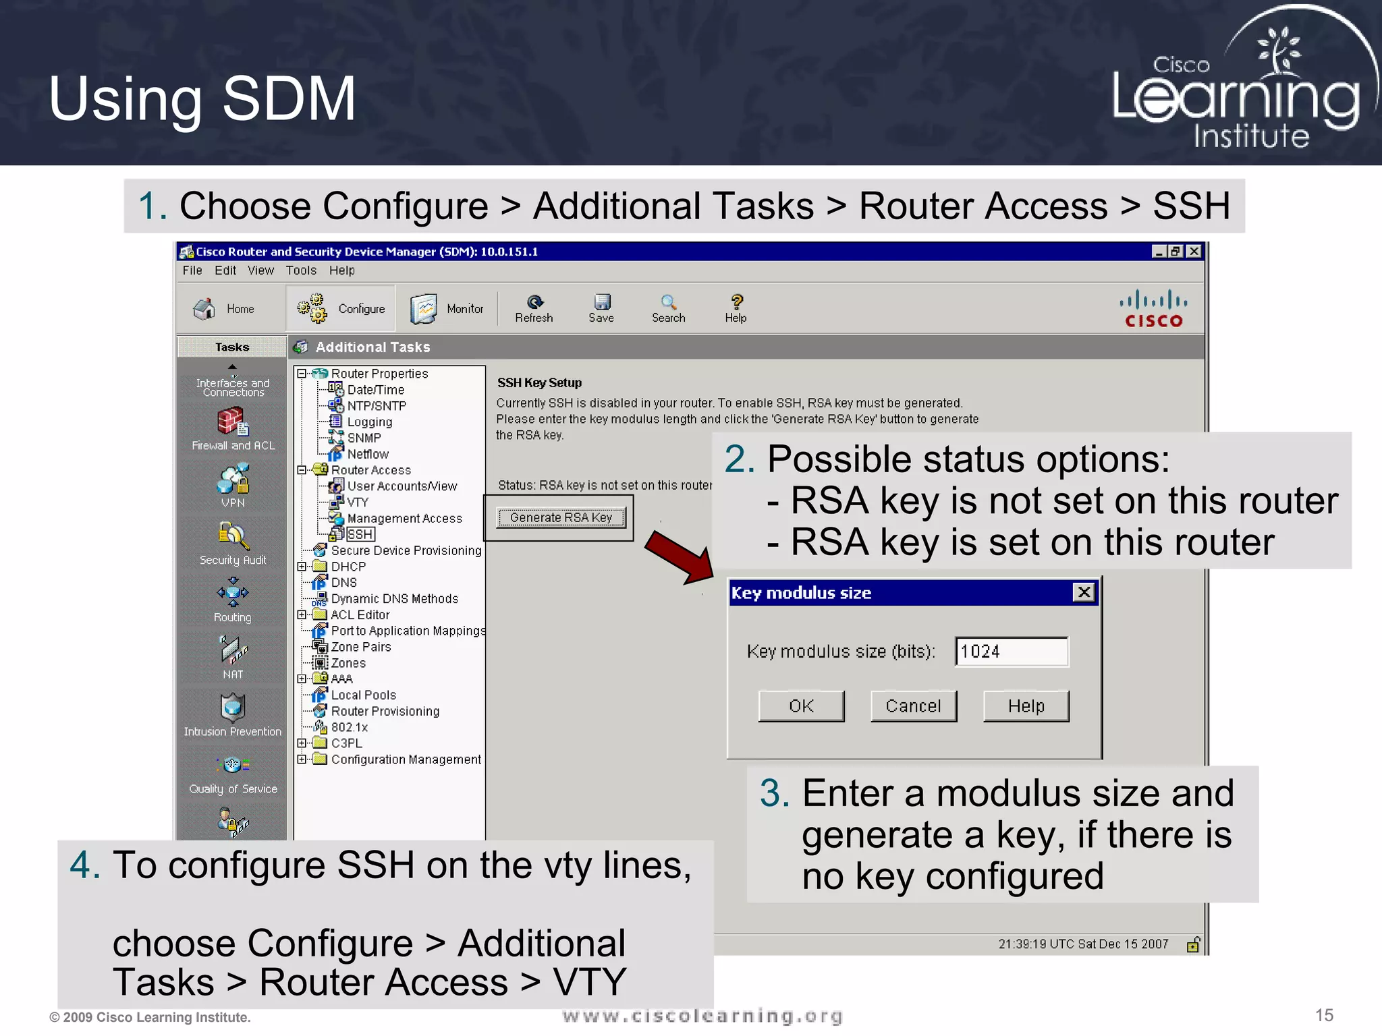Click the Tasks panel header
This screenshot has height=1036, width=1382.
232,347
